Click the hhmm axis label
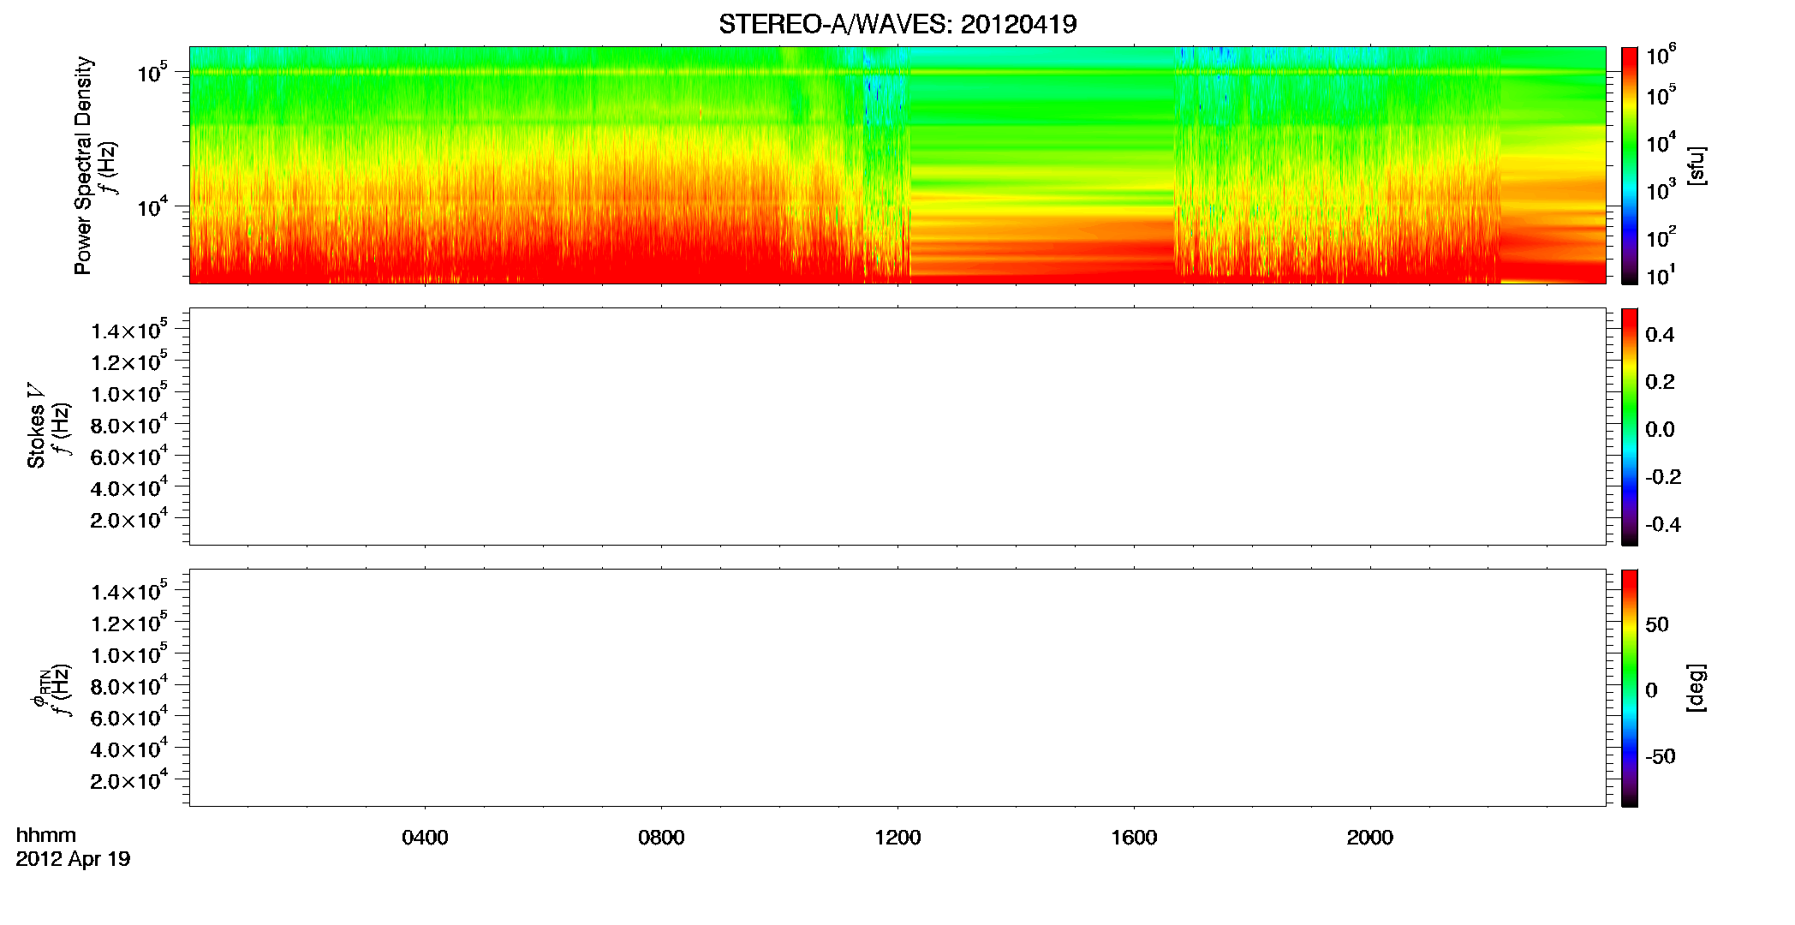Screen dimensions: 1795x925 (x=45, y=835)
